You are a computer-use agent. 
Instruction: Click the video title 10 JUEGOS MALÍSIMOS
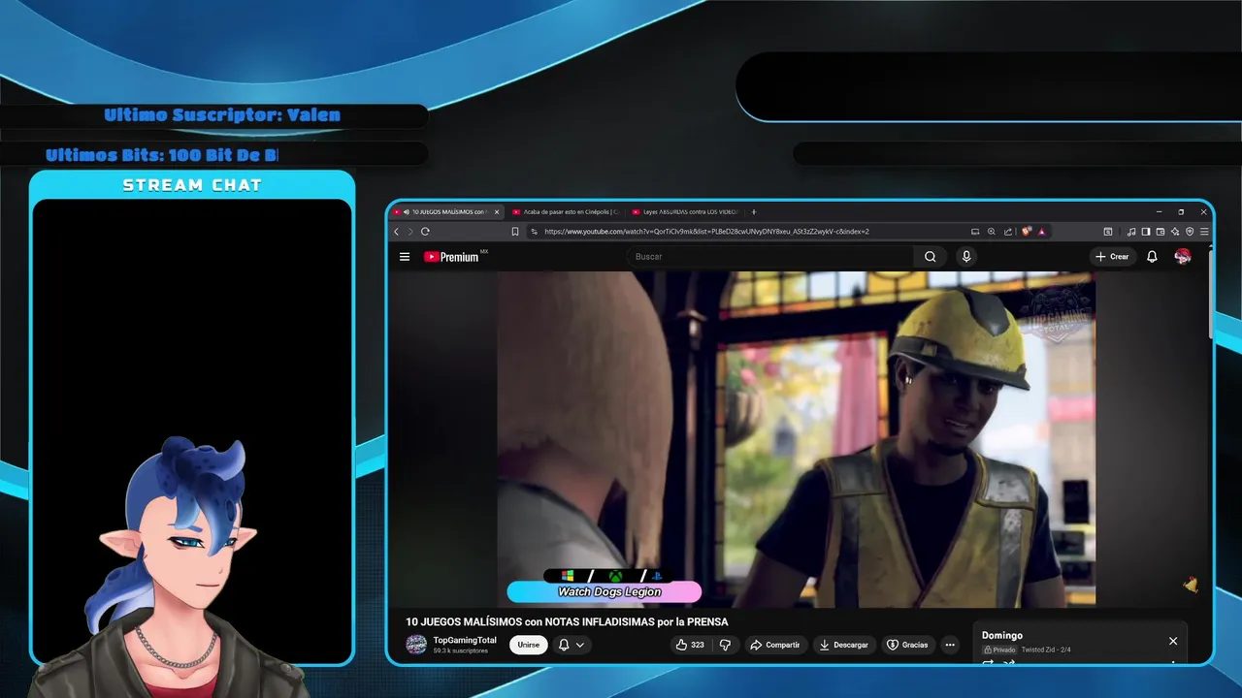coord(567,622)
